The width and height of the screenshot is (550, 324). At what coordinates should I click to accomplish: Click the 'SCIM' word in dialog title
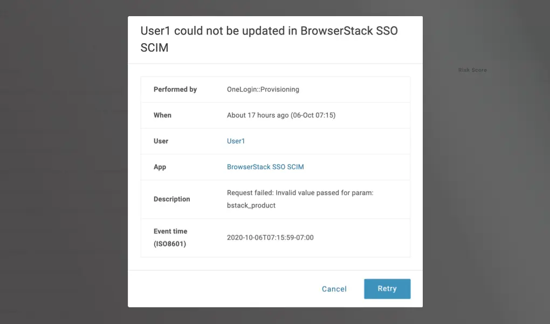click(x=154, y=47)
